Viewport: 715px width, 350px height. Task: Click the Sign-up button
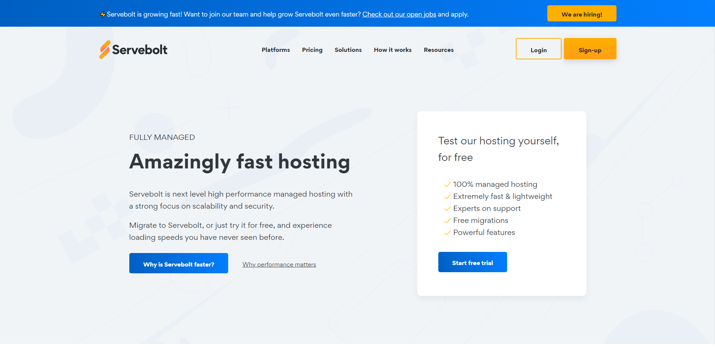point(590,48)
